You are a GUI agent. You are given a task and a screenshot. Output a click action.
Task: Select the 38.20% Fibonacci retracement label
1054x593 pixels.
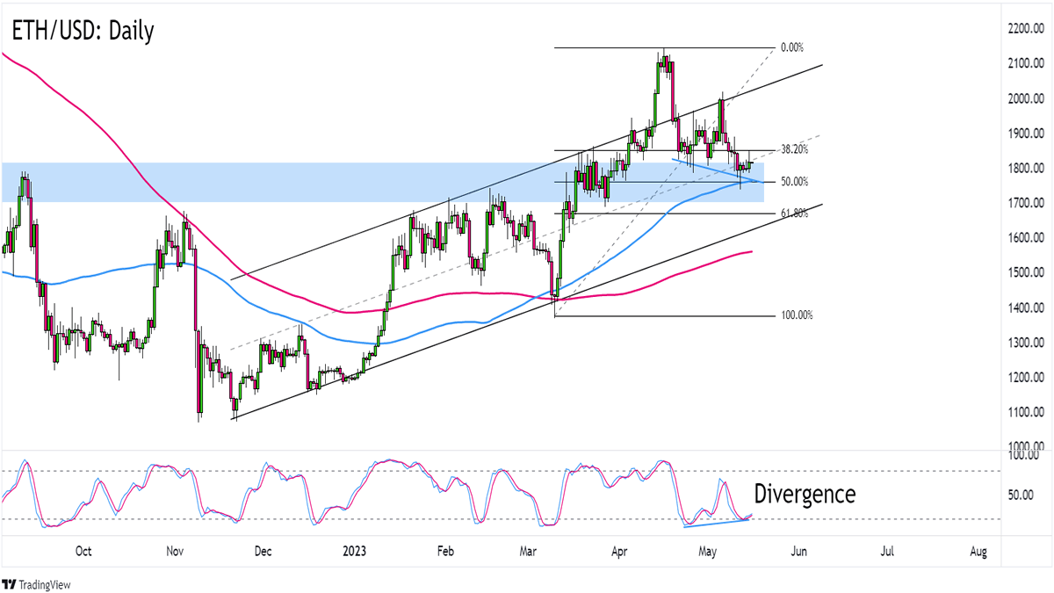coord(793,150)
